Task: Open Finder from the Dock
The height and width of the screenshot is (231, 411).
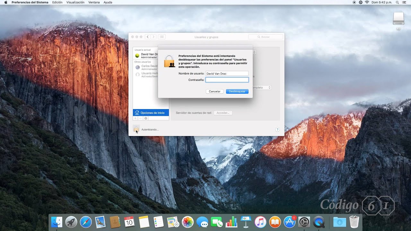Action: (57, 222)
